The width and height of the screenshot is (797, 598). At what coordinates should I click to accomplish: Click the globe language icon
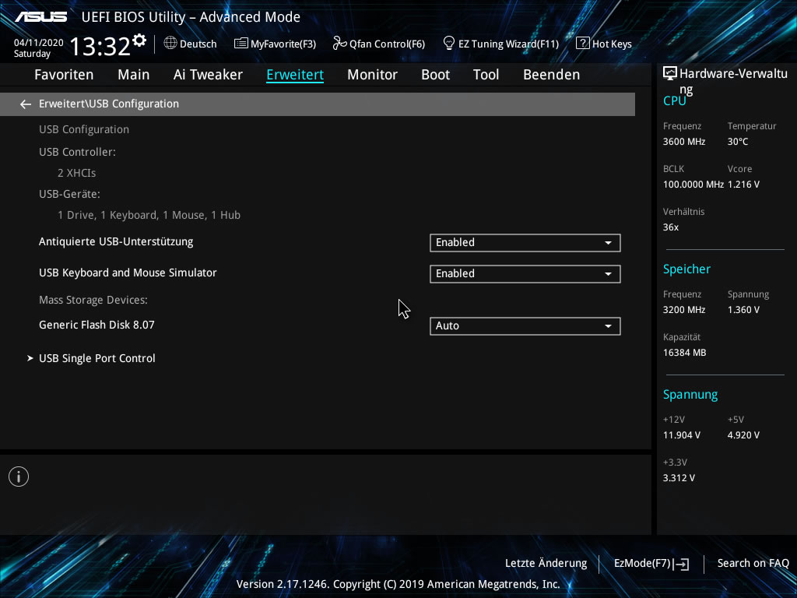(x=170, y=44)
